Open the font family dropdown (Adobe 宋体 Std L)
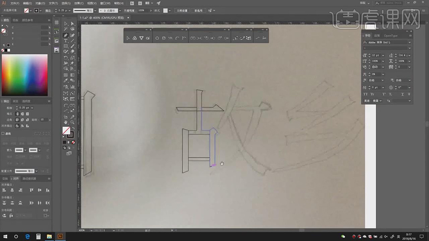 pyautogui.click(x=409, y=42)
